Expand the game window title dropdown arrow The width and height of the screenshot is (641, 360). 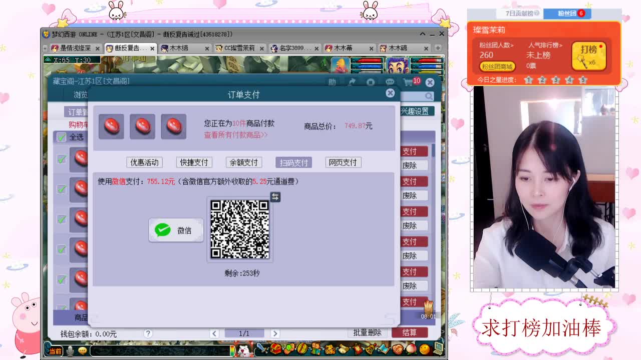click(x=423, y=34)
